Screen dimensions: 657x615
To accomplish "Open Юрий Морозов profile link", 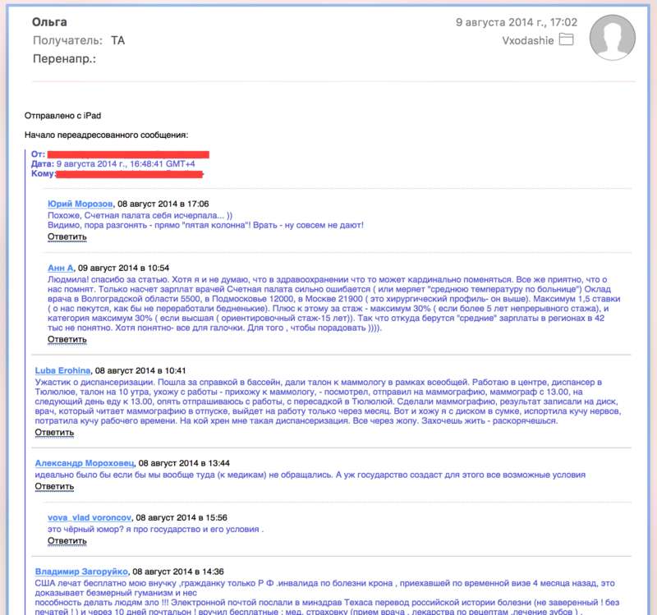I will [80, 204].
